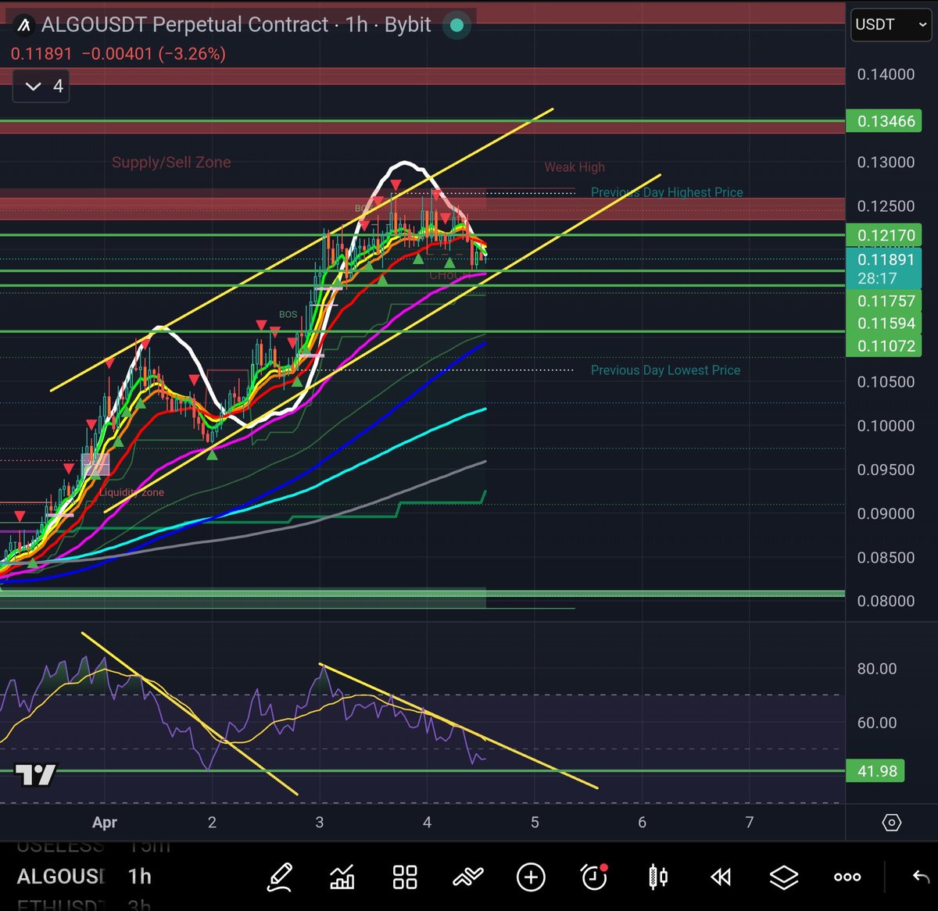Open the object tree layers icon
938x911 pixels.
[x=783, y=877]
